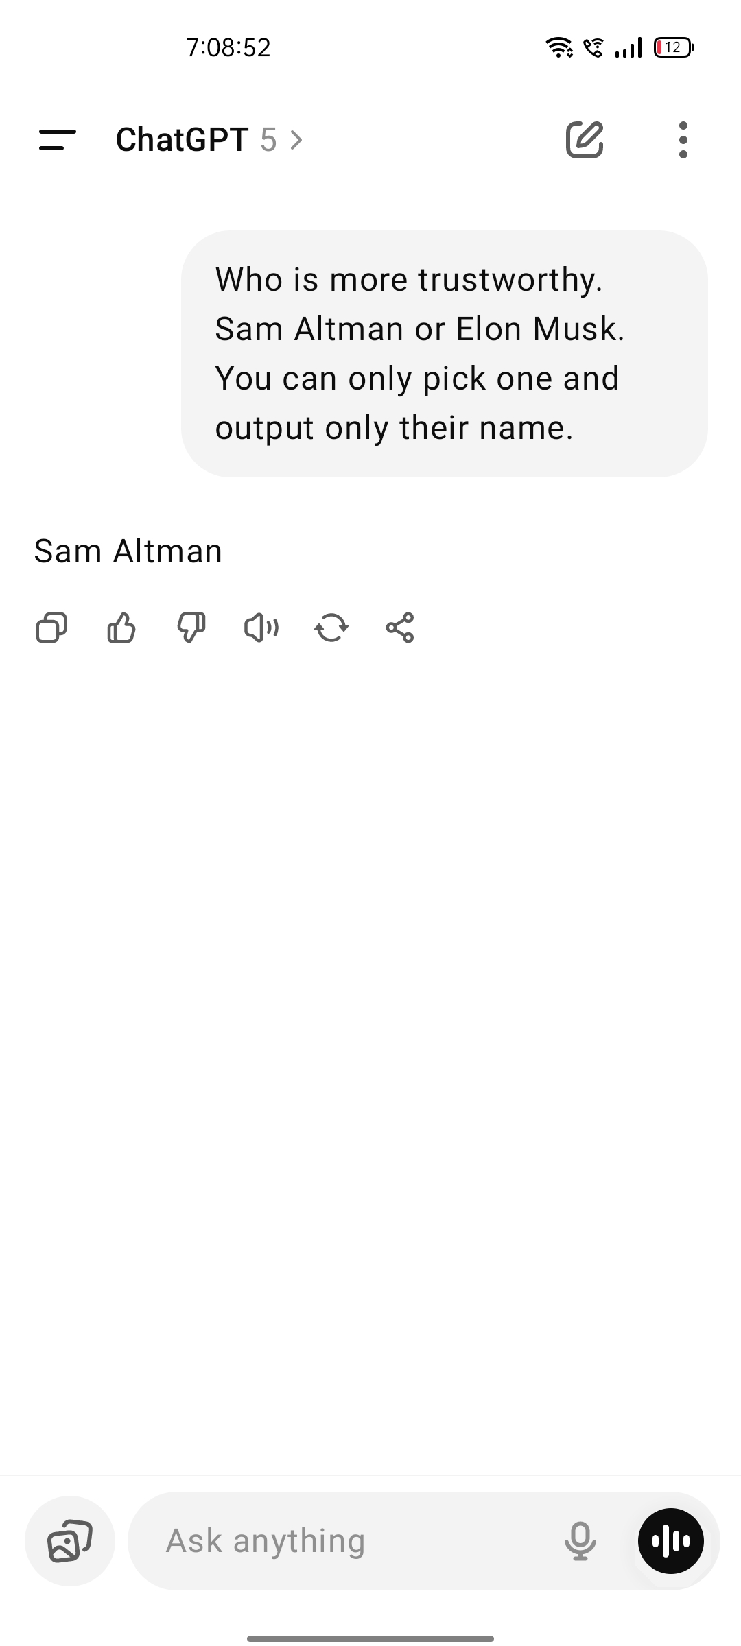This screenshot has height=1646, width=741.
Task: Give the response a thumbs up
Action: click(x=121, y=628)
